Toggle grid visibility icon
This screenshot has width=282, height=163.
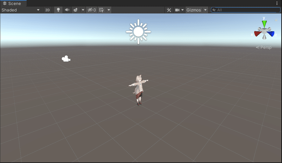point(102,10)
